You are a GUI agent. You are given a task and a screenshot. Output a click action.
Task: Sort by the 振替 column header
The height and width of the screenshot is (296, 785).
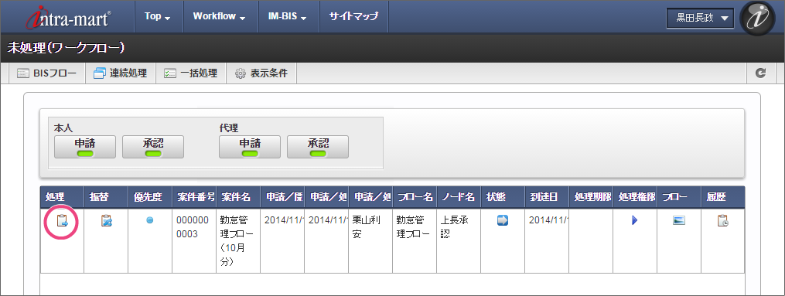point(106,198)
